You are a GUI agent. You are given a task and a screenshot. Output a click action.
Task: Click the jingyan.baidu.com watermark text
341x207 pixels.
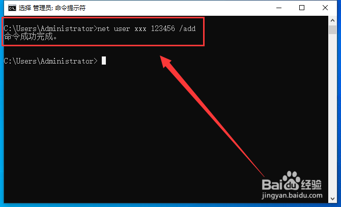point(292,195)
